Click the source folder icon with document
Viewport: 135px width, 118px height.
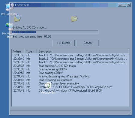17,18
